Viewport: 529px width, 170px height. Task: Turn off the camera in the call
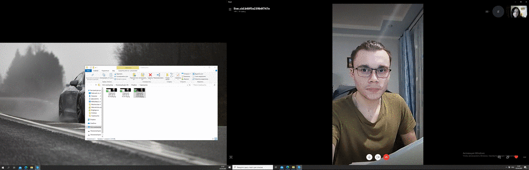(378, 157)
